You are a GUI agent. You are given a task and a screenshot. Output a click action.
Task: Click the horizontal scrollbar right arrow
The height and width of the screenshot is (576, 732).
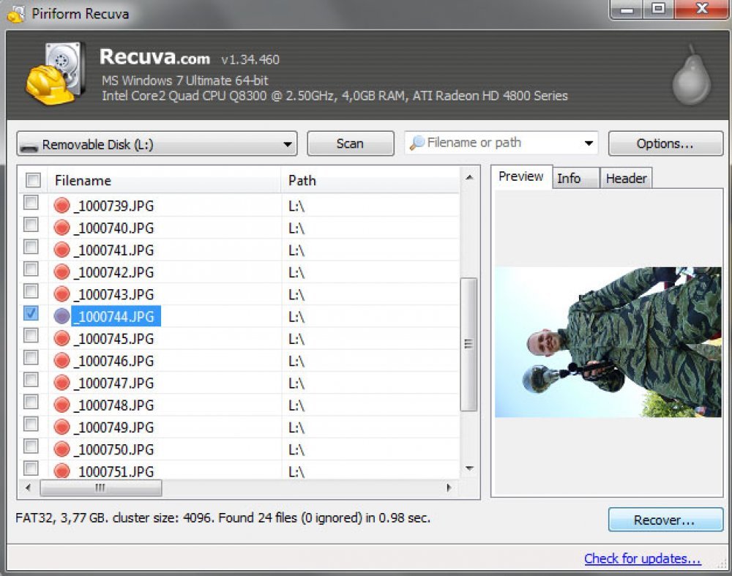point(449,487)
